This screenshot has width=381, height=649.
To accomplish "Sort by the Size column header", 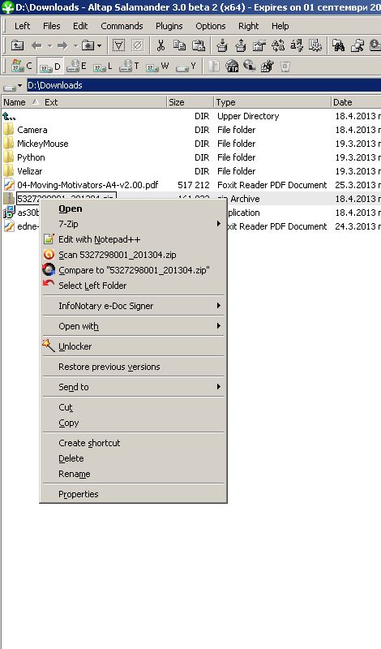I will [190, 102].
